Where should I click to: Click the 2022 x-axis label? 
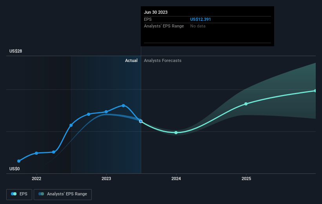pos(36,179)
